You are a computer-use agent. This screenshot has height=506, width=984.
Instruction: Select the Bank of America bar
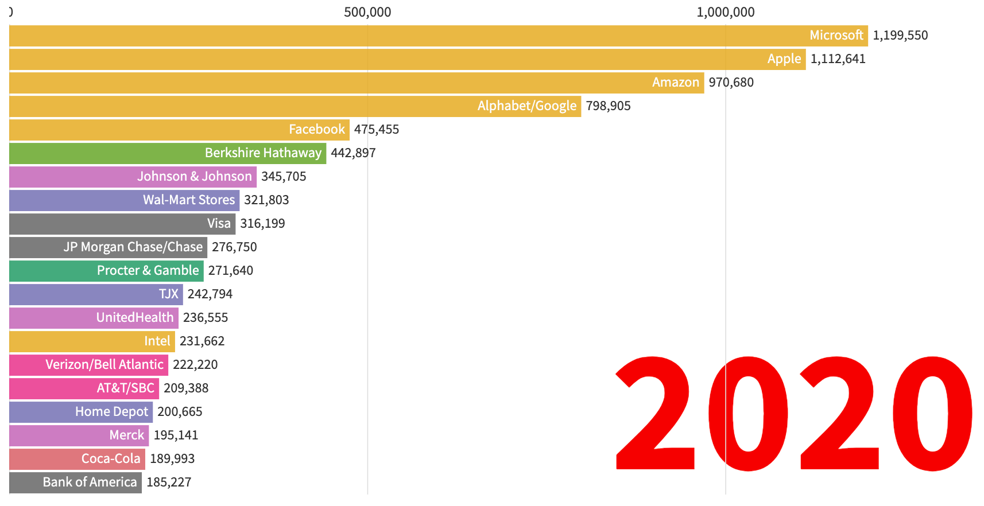(75, 482)
